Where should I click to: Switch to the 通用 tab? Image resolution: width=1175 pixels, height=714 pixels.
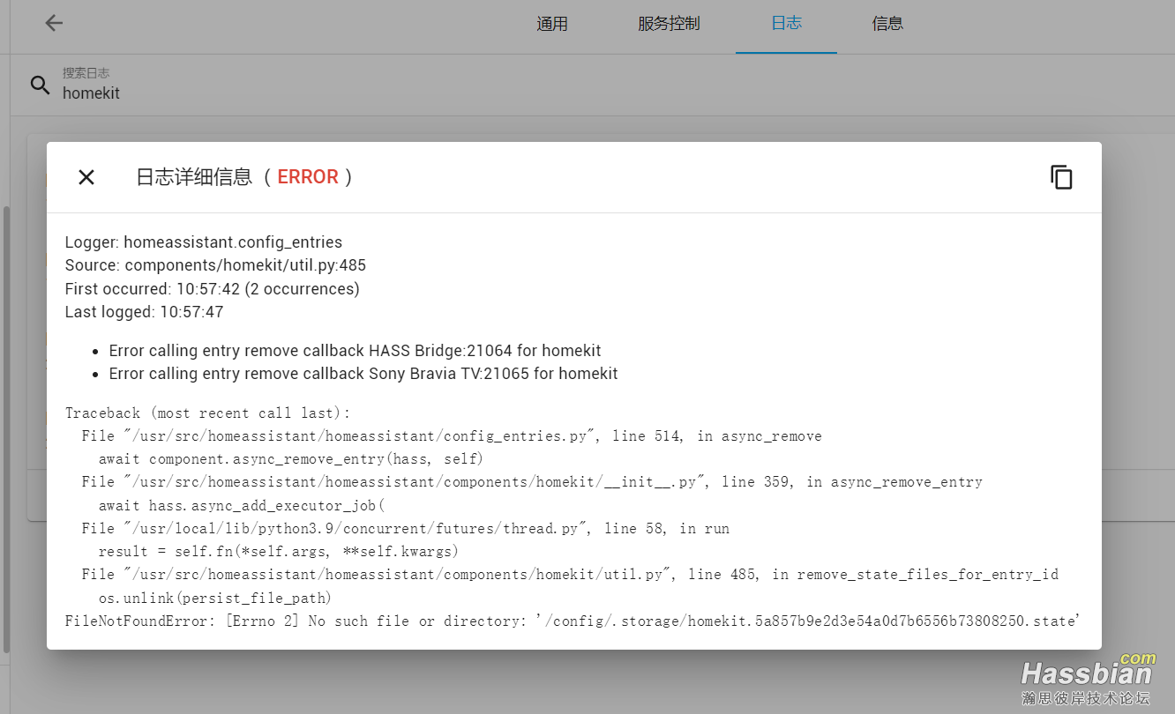[552, 24]
